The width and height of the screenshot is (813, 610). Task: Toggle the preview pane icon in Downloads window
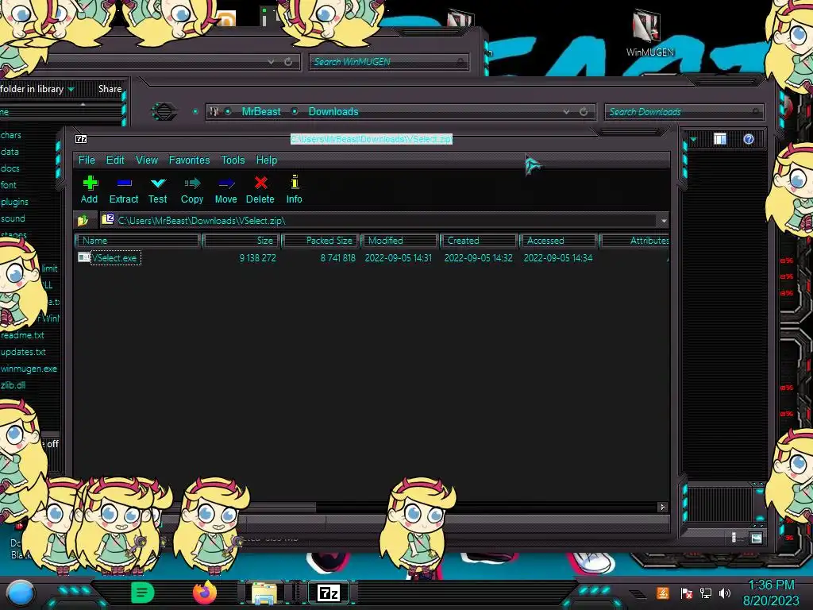[x=719, y=139]
